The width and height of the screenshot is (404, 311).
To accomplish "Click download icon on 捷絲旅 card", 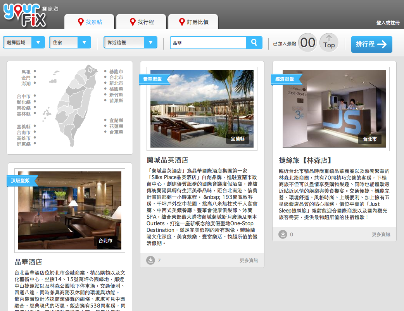I will [x=283, y=234].
